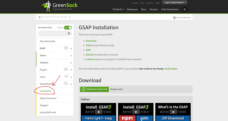Expand the Tween sidebar chevron
This screenshot has width=228, height=121.
point(71,56)
